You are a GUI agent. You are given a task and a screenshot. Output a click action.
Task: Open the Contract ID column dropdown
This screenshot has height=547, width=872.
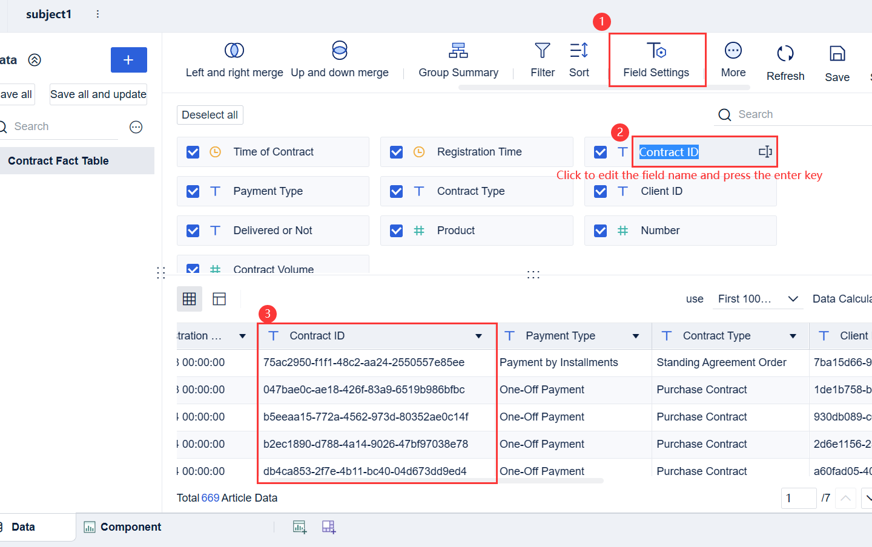pos(478,335)
